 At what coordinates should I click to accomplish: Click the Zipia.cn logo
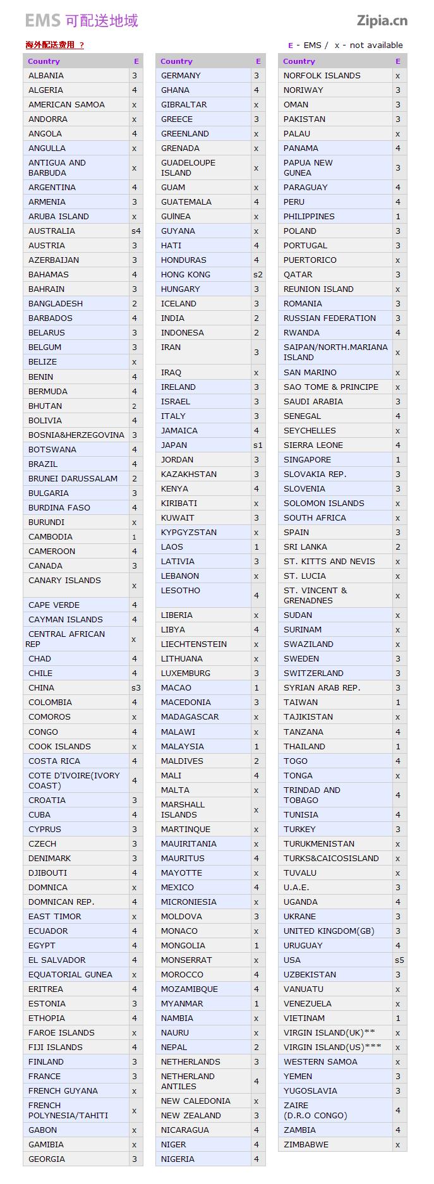point(382,21)
